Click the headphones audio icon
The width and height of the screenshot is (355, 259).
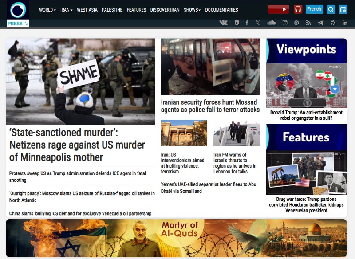(x=298, y=9)
